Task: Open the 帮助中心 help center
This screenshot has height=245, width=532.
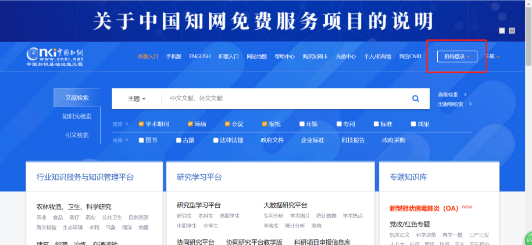Action: [285, 56]
